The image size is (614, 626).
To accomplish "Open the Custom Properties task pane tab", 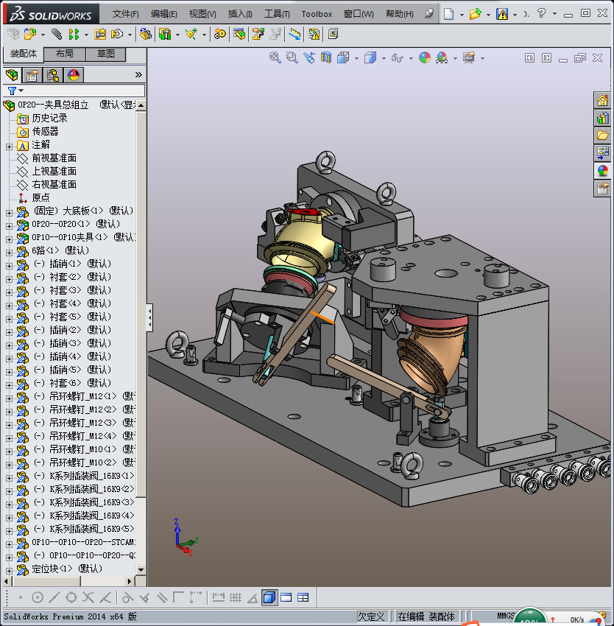I will point(602,189).
